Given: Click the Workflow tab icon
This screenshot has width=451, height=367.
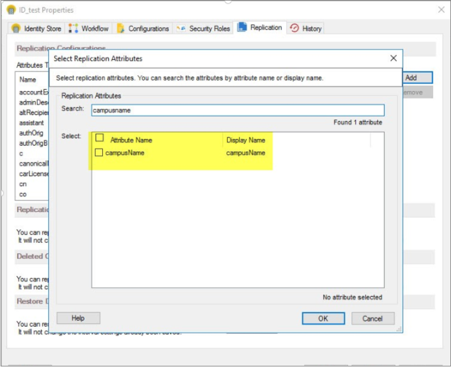Looking at the screenshot, I should 73,28.
